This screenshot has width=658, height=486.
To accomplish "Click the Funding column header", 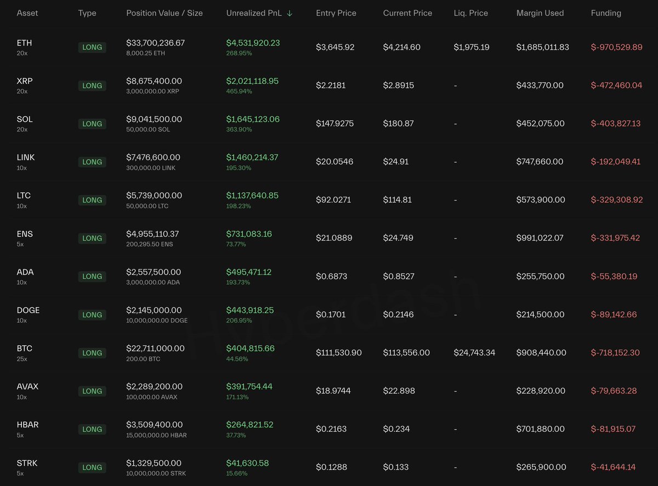I will [x=606, y=13].
